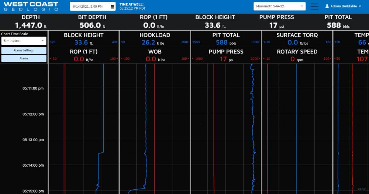This screenshot has height=194, width=369.
Task: Open the Mammoth 54A-32 well dropdown
Action: [279, 6]
